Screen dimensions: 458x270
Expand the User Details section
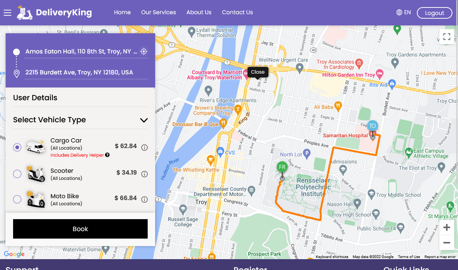coord(35,98)
